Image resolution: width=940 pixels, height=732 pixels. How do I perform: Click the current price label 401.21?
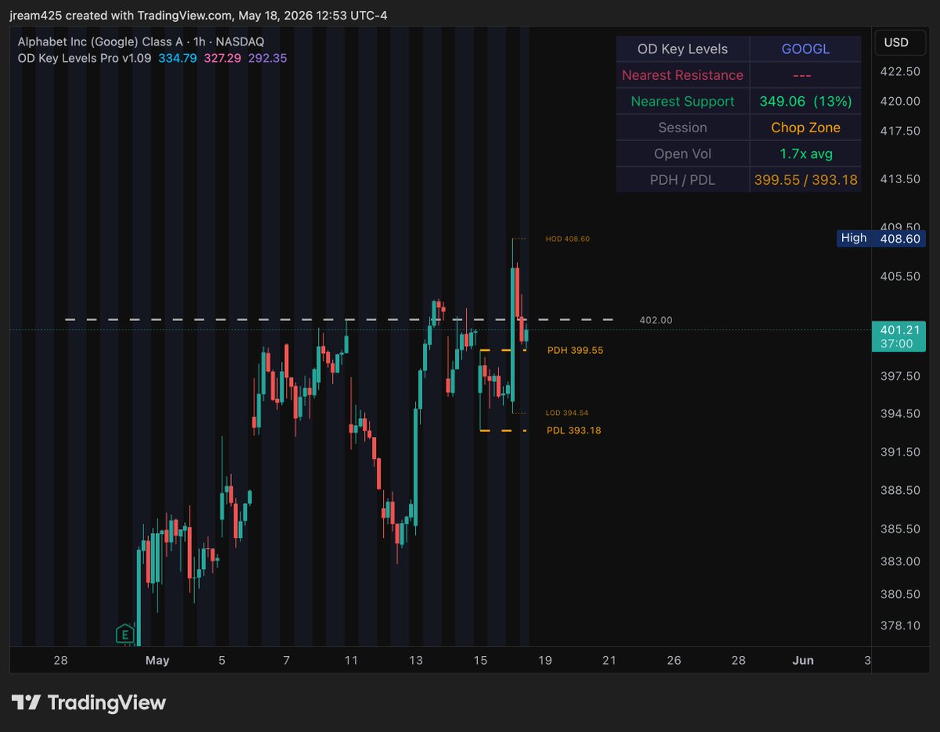(898, 330)
